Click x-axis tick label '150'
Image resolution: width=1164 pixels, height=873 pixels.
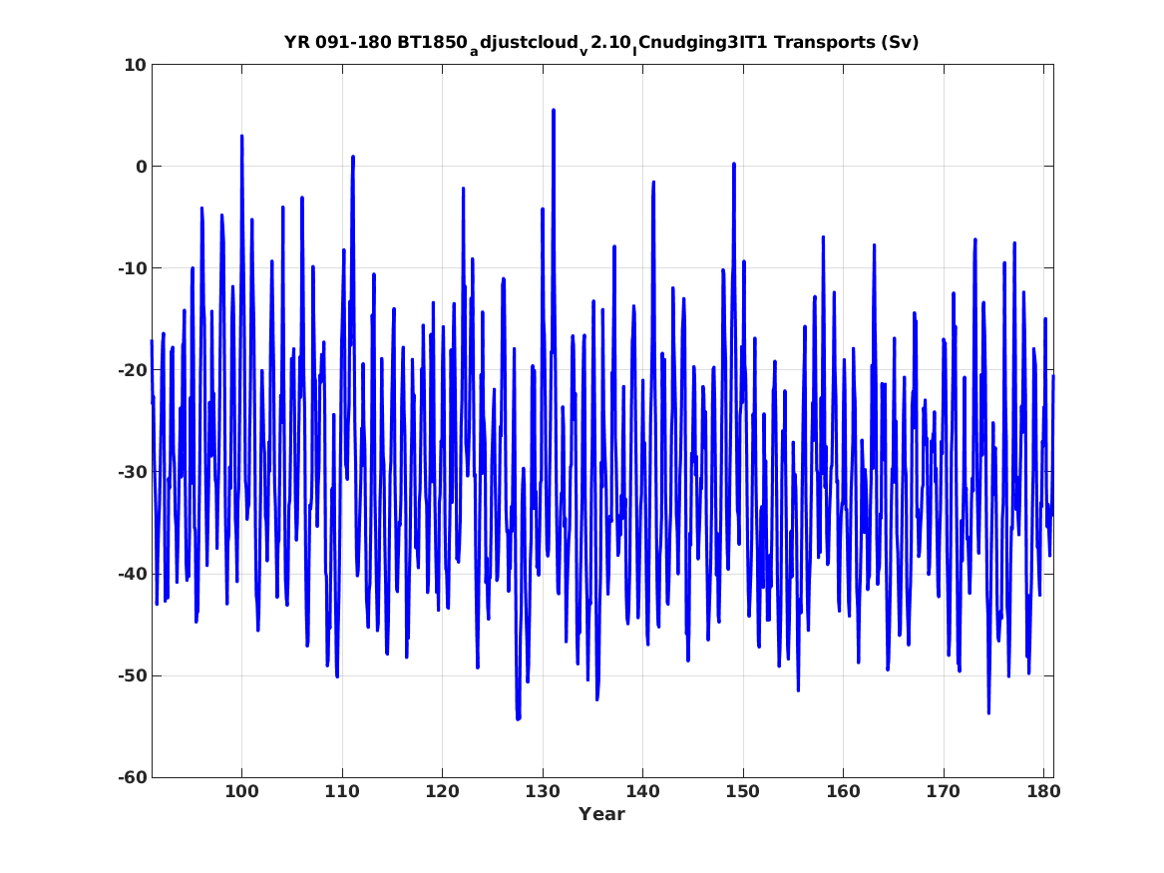coord(743,792)
